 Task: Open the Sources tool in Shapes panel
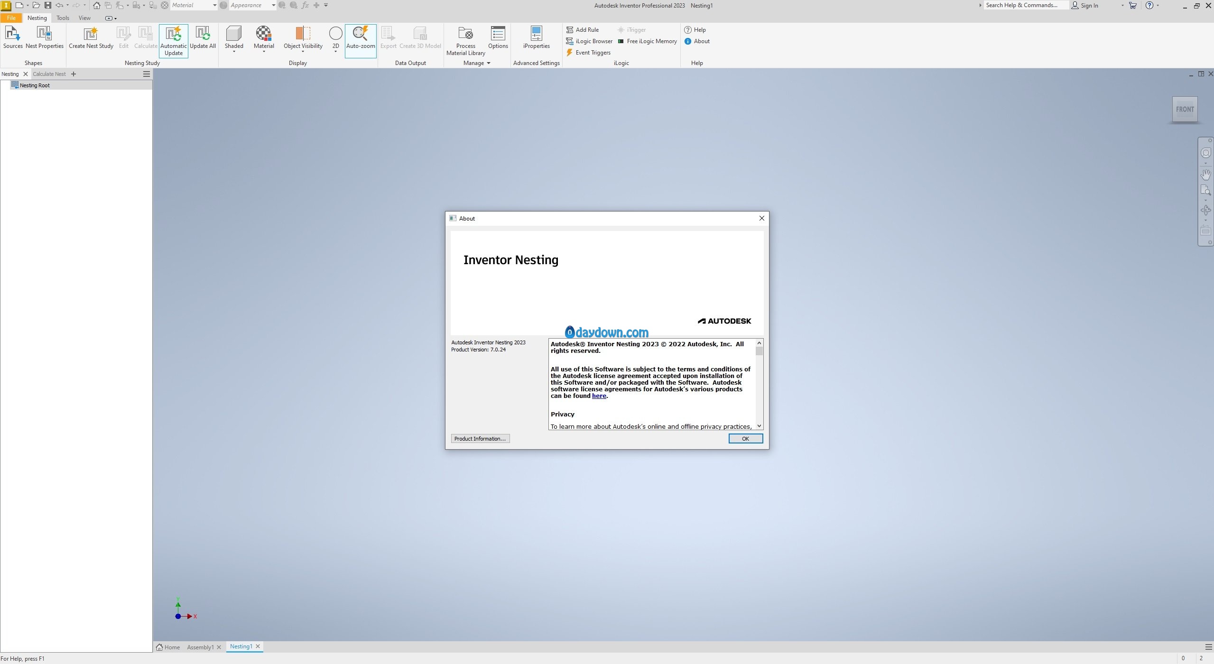pyautogui.click(x=13, y=37)
